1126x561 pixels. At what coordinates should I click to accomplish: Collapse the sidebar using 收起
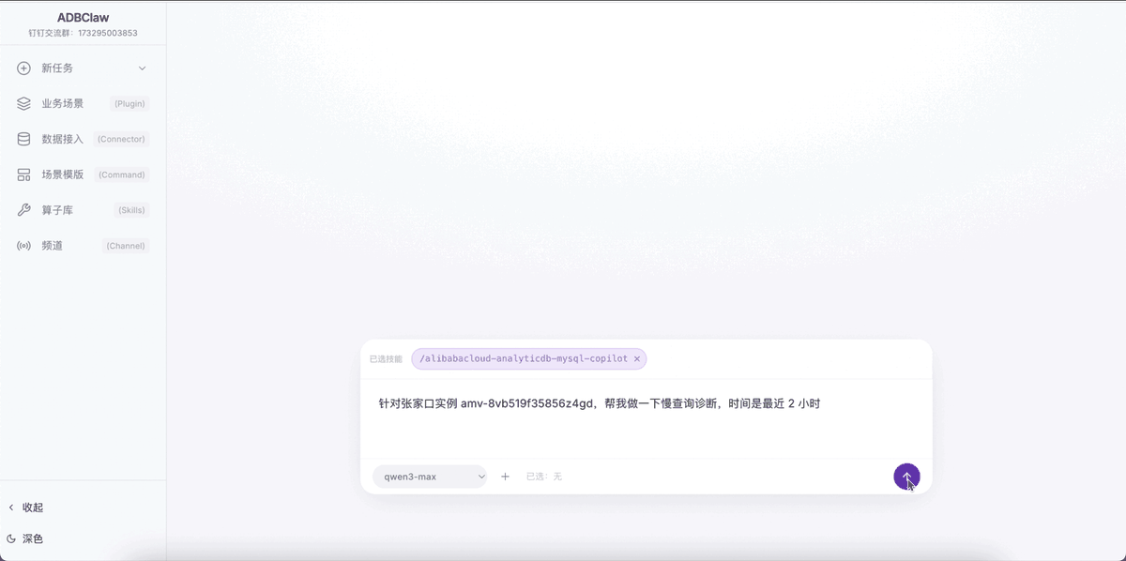pyautogui.click(x=31, y=508)
